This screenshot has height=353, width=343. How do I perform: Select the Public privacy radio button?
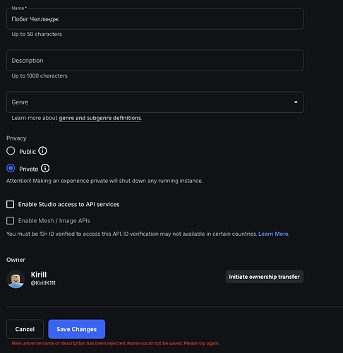tap(11, 151)
